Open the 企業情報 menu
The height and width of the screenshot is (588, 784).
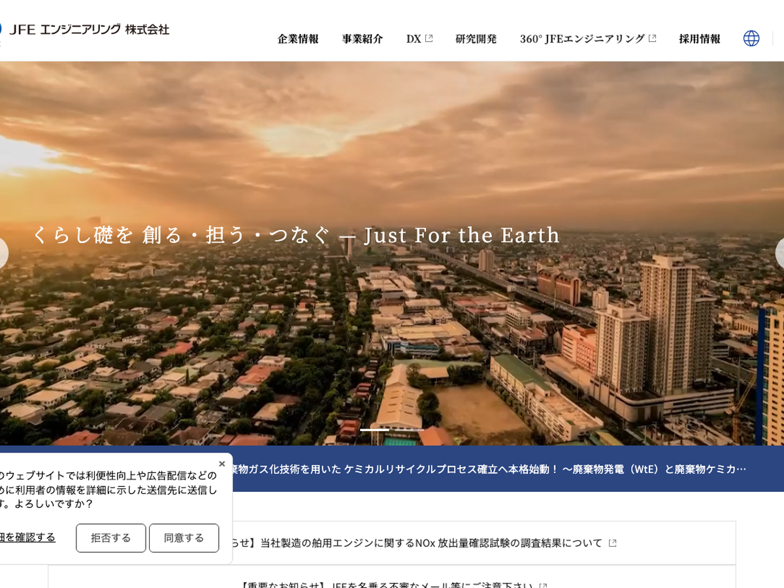point(298,39)
